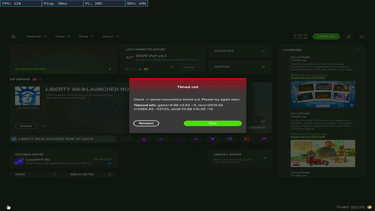Select the large Liberty 99 server title
375x211 pixels.
(x=87, y=89)
